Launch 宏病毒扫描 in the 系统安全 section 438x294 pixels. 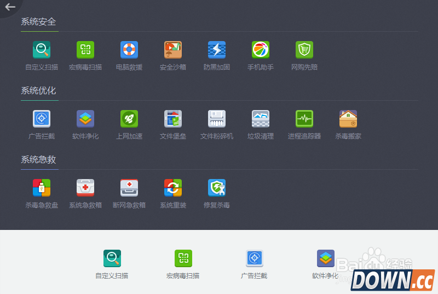85,50
